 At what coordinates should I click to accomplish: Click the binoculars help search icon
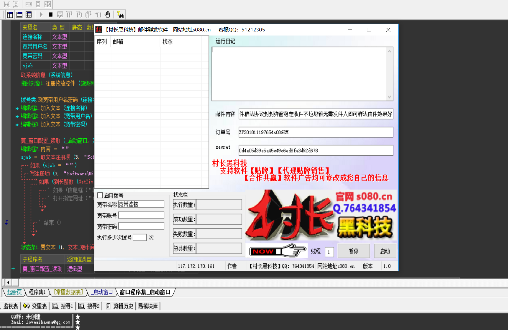[120, 15]
